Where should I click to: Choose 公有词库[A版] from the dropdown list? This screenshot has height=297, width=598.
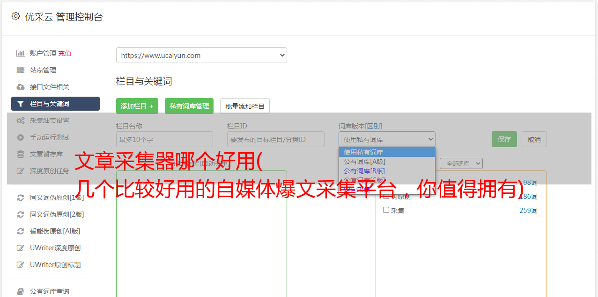(387, 162)
